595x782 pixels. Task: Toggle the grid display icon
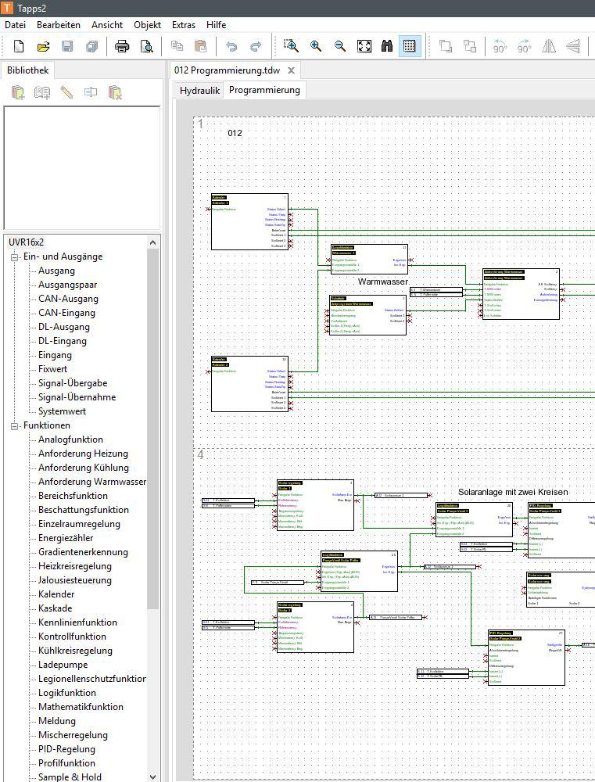click(x=410, y=46)
